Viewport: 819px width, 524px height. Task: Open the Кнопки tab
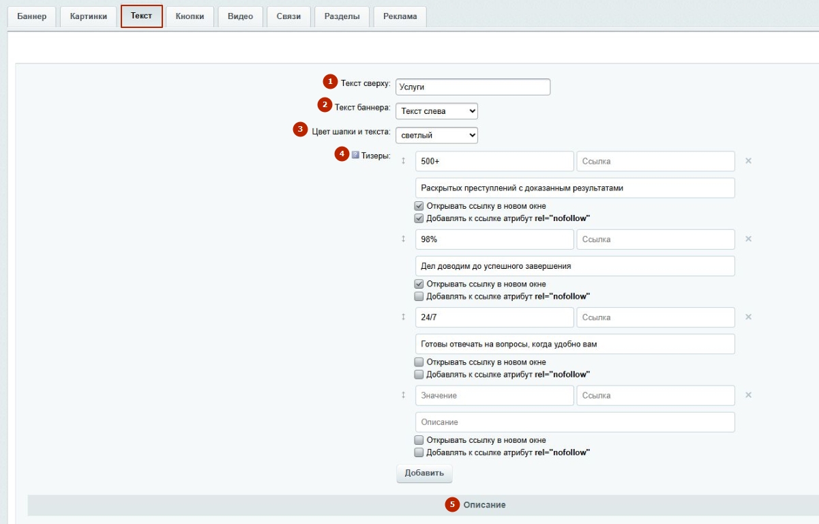click(x=190, y=16)
